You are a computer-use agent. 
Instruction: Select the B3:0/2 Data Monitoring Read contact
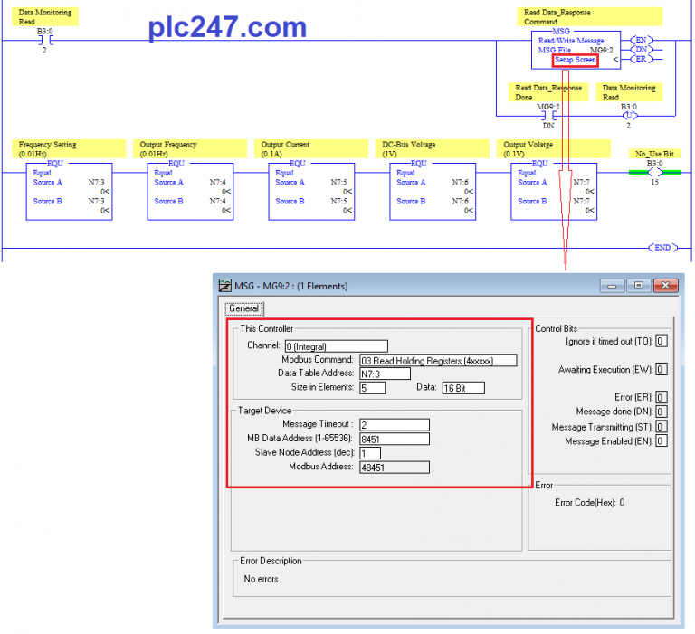(44, 41)
